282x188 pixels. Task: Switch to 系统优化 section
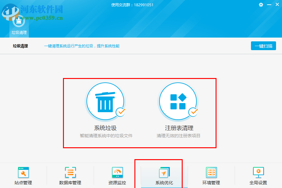click(164, 175)
